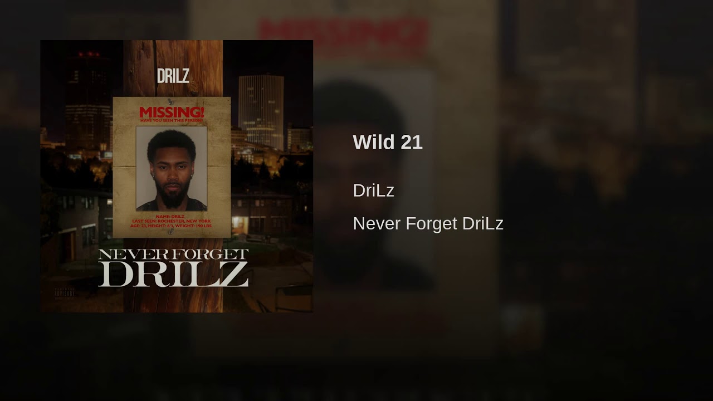Click HAVE YOU SEEN THIS PERSON line
The image size is (713, 401).
click(x=172, y=120)
